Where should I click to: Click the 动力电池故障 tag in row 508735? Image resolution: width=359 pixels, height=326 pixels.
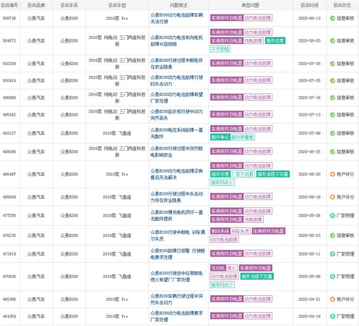point(257,18)
